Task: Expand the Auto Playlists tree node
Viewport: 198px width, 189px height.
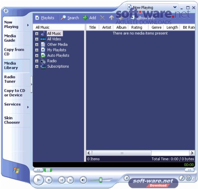Action: (x=37, y=56)
